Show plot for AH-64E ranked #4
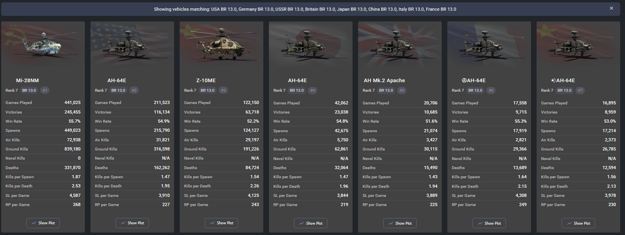Image resolution: width=625 pixels, height=235 pixels. coord(311,223)
